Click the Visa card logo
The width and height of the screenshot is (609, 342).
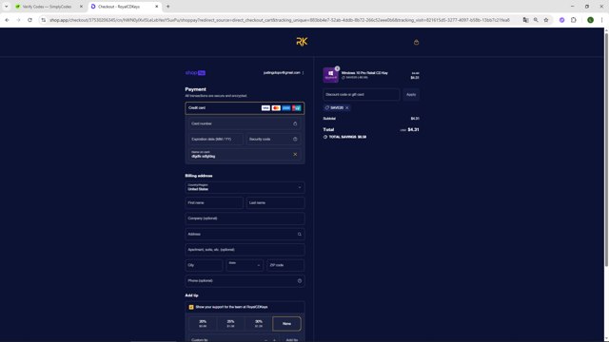(x=265, y=107)
